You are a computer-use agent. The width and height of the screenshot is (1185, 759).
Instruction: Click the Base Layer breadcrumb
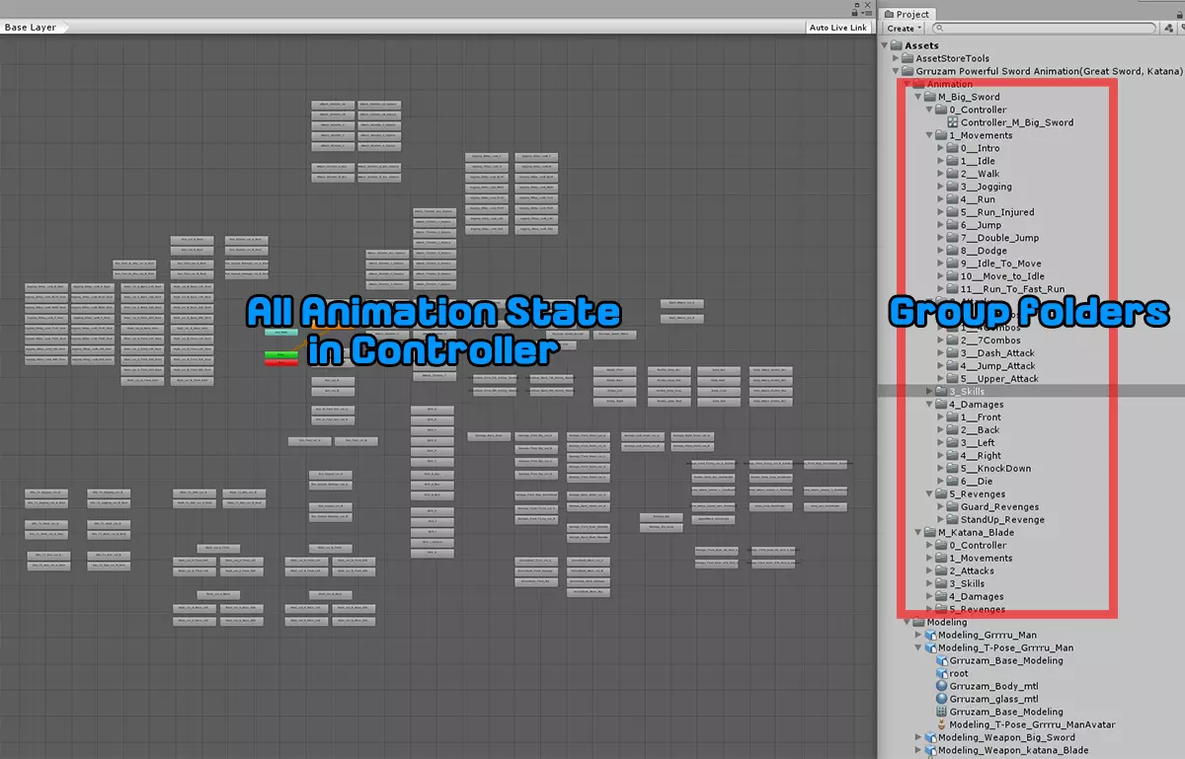click(31, 28)
